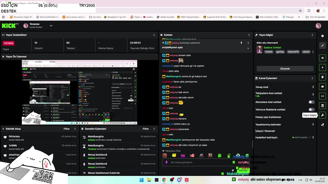Open Kanal Eylemleri panel kebab menu

(312, 78)
